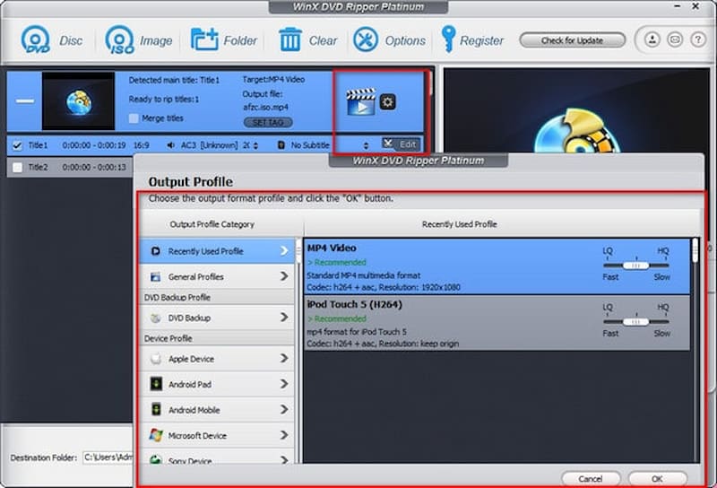The image size is (717, 488).
Task: Expand Microsoft Device chevron
Action: [284, 435]
